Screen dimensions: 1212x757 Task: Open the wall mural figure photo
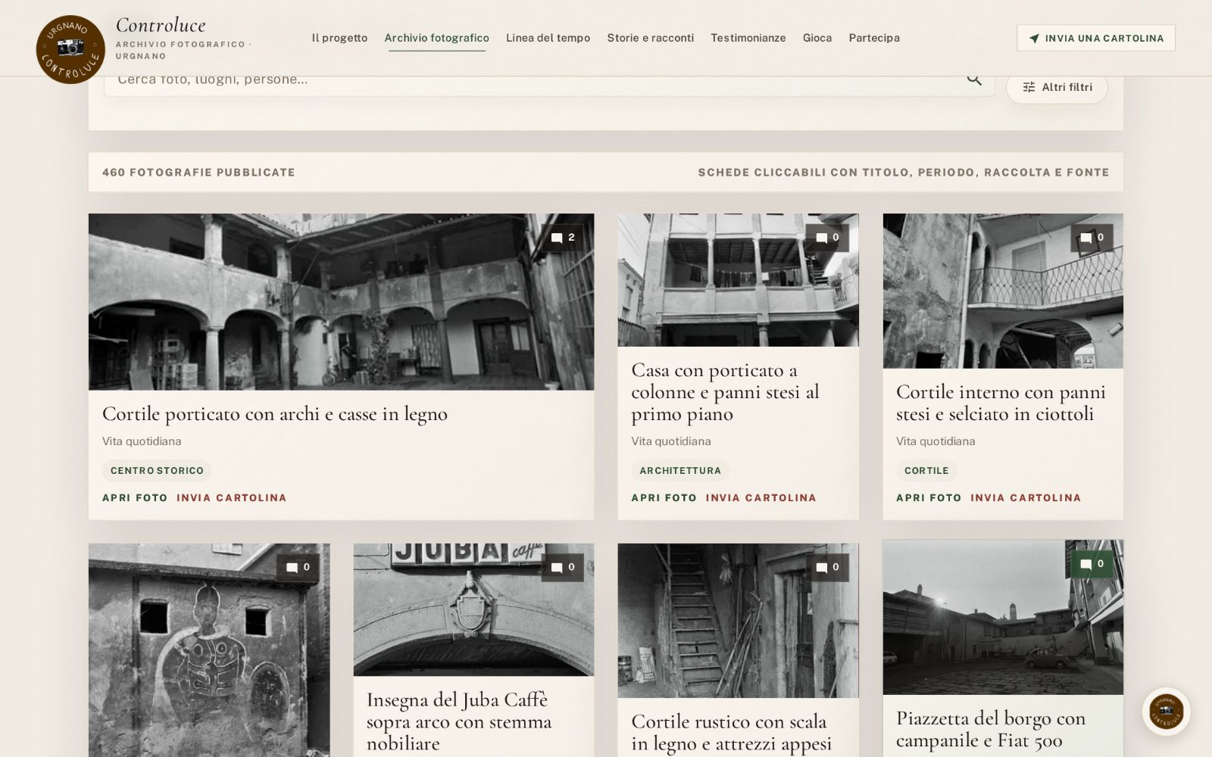(x=209, y=650)
